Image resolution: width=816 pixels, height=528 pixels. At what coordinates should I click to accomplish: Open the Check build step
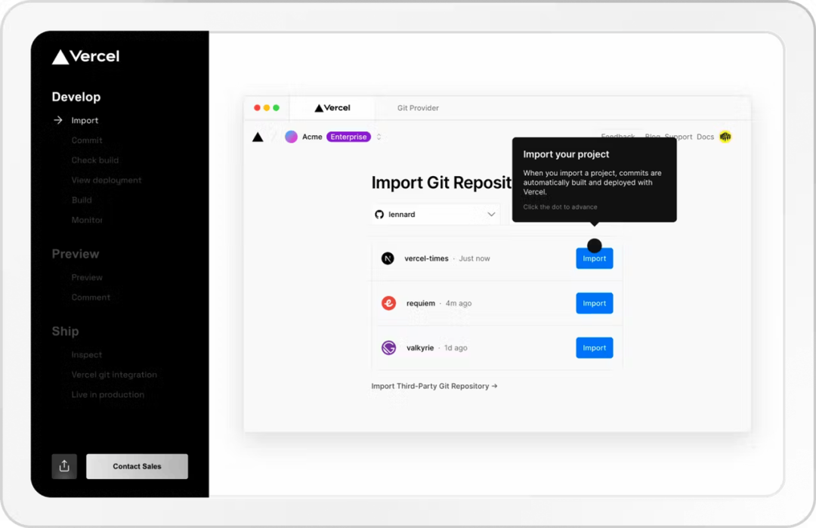(95, 160)
